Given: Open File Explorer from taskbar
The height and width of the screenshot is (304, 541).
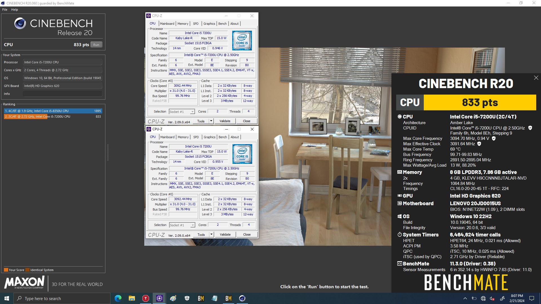Looking at the screenshot, I should 132,298.
